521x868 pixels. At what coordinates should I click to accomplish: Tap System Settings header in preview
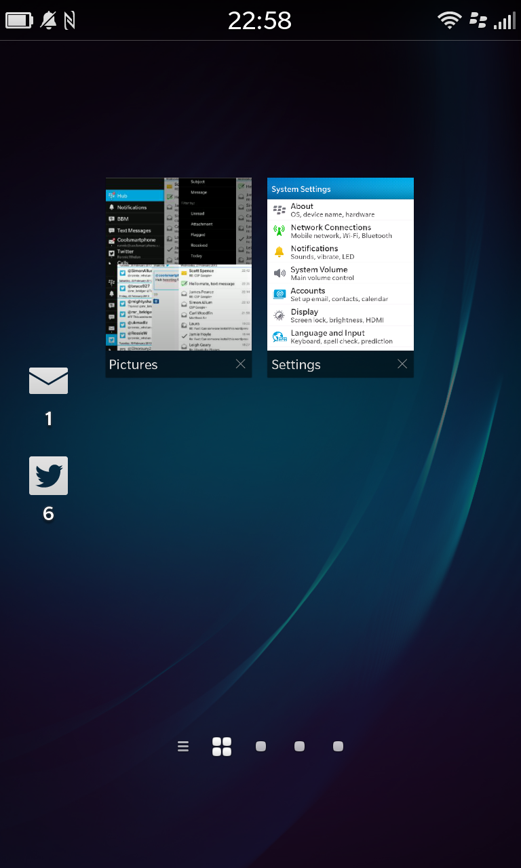tap(340, 189)
